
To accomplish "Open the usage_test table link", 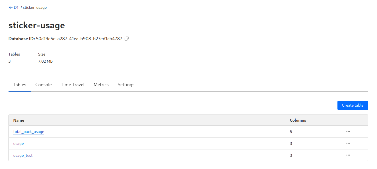I will [x=23, y=156].
